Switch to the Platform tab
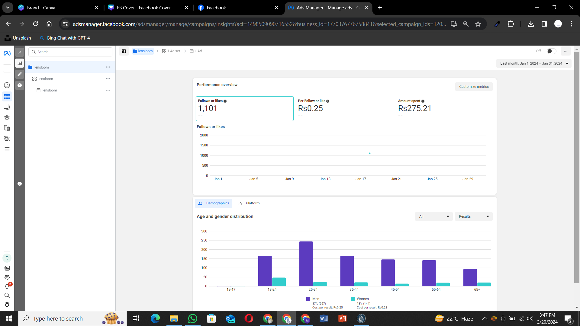Viewport: 580px width, 326px height. tap(249, 203)
